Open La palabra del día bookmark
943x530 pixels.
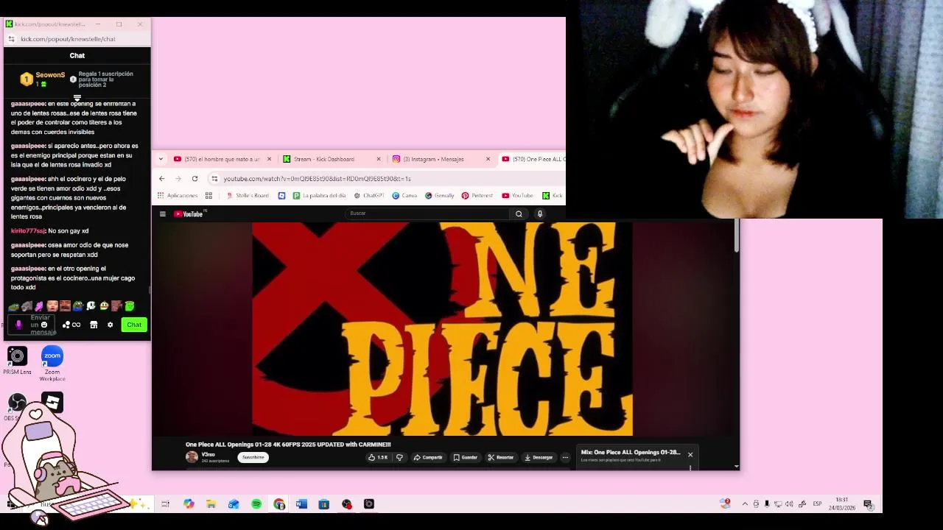pyautogui.click(x=320, y=196)
